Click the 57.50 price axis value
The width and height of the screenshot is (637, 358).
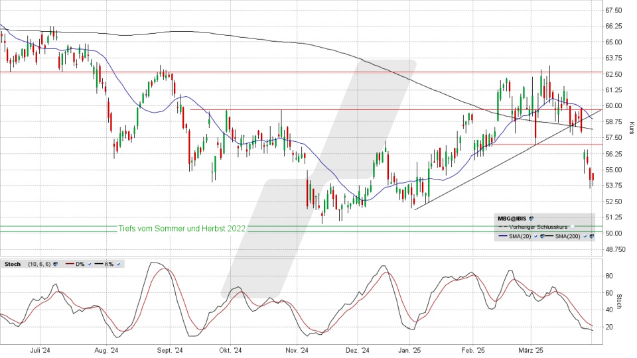point(613,138)
